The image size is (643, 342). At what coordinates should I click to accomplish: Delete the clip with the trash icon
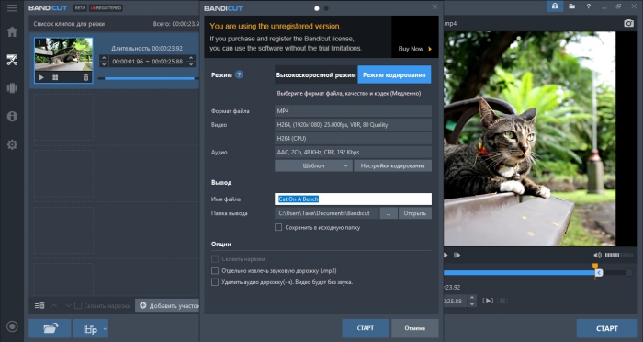click(85, 77)
